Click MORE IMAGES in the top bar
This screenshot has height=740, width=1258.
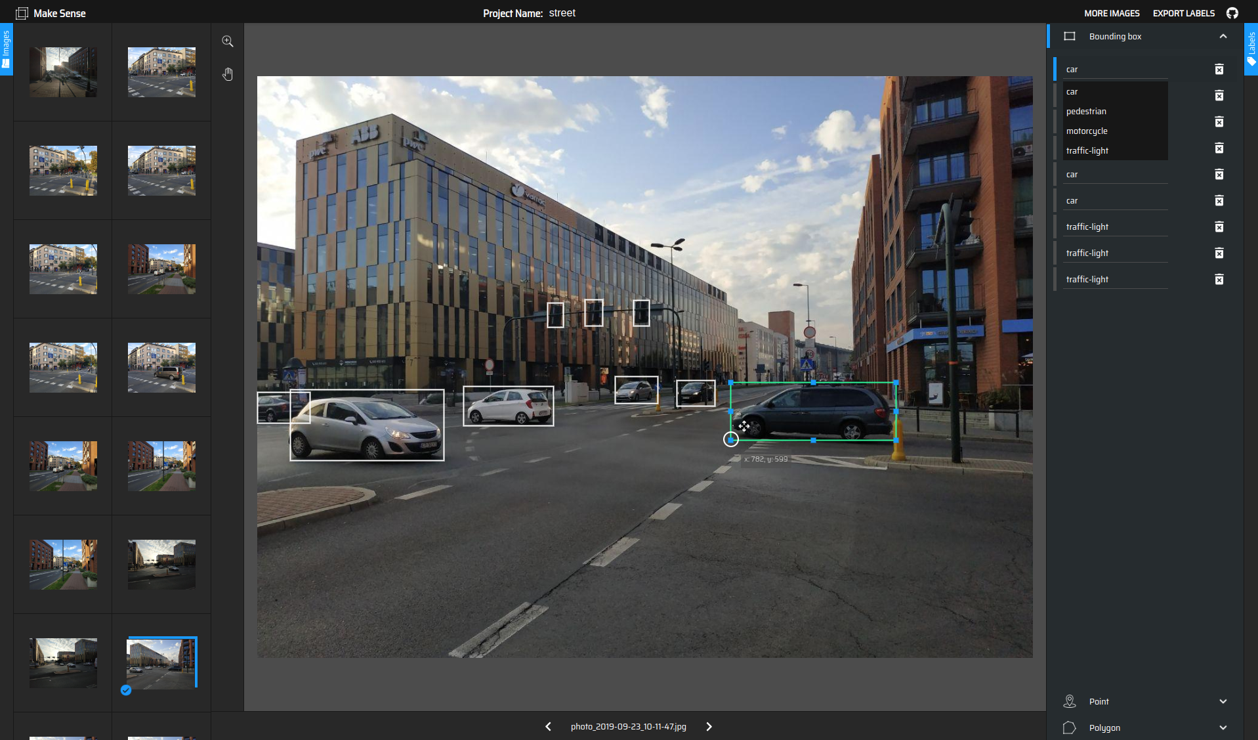point(1112,13)
